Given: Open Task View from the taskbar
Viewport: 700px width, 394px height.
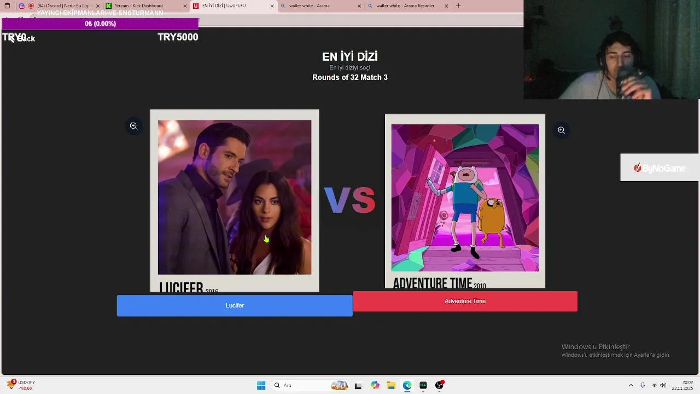Looking at the screenshot, I should (358, 385).
